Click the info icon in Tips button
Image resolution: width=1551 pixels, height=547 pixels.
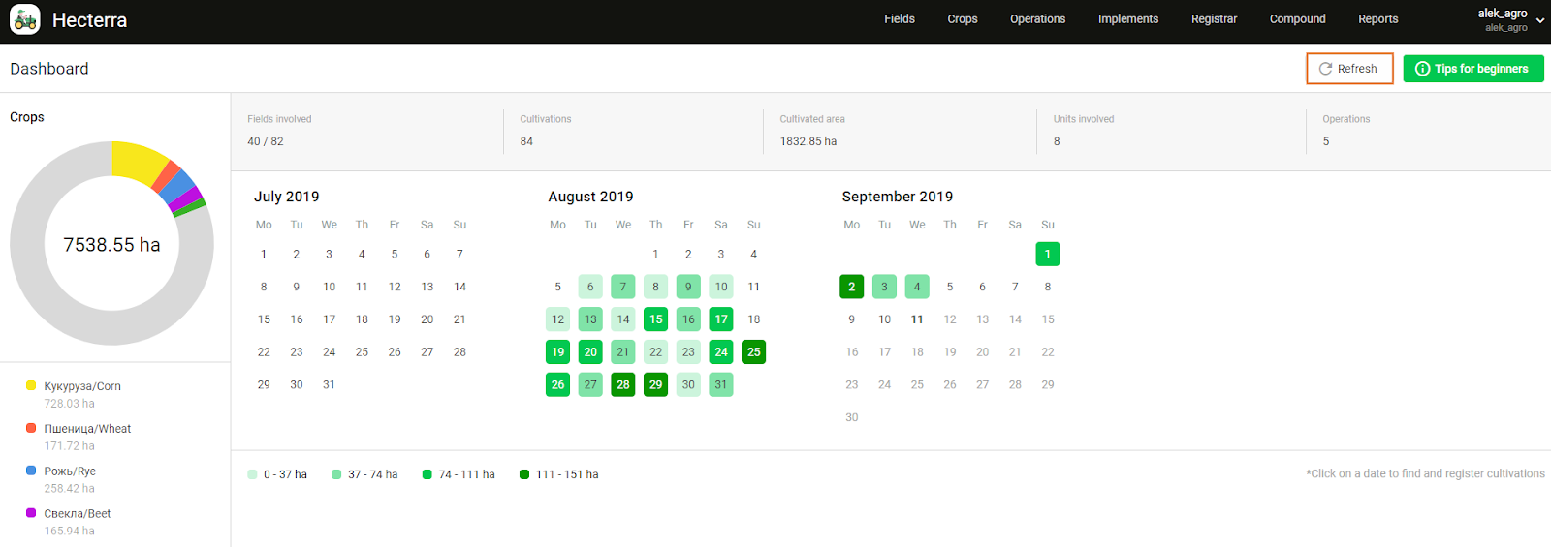1422,69
